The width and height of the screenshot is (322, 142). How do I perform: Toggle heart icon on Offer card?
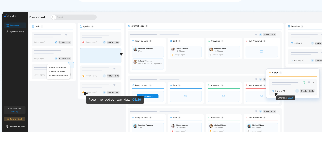[x=309, y=82]
